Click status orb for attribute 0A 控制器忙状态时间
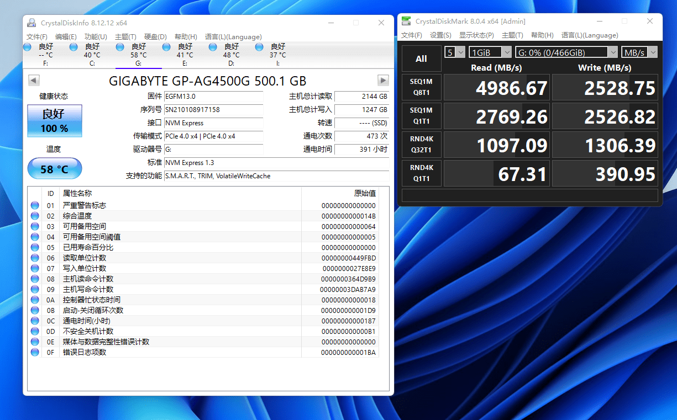 click(35, 300)
